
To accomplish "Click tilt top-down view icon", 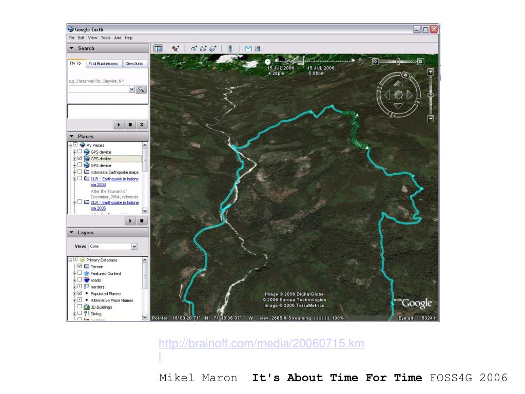I will pyautogui.click(x=375, y=62).
